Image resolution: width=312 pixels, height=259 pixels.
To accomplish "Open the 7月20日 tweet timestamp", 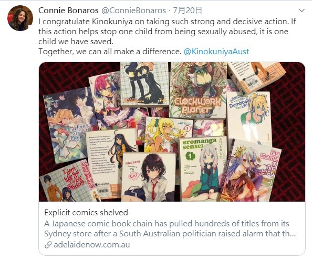I will pyautogui.click(x=188, y=11).
